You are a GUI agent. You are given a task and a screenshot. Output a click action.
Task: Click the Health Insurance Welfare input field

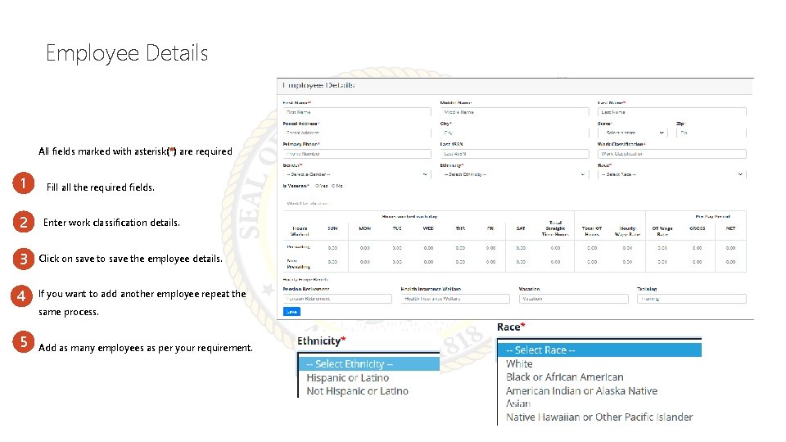[x=455, y=299]
